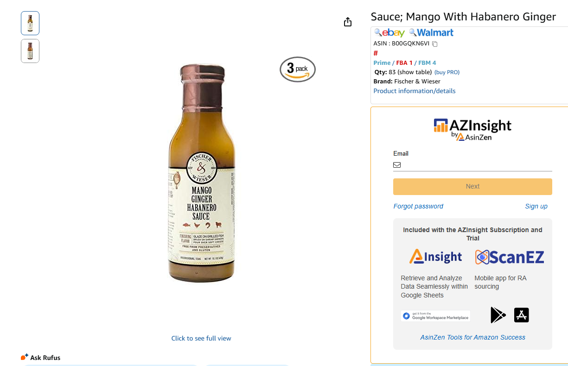The image size is (568, 366).
Task: Click the ScanEZ logo
Action: pos(510,257)
